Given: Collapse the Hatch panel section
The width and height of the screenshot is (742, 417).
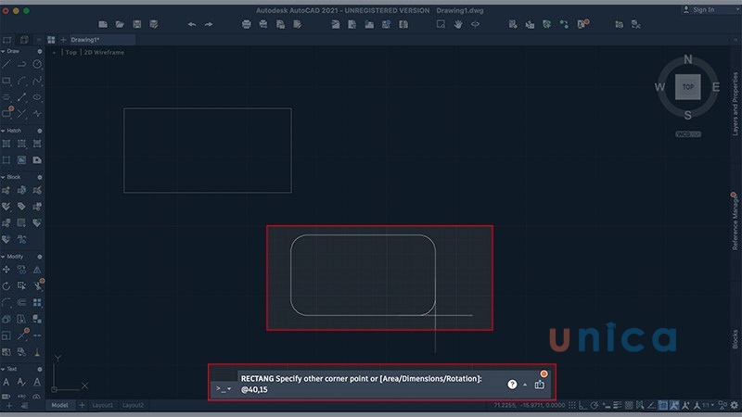Looking at the screenshot, I should pos(3,131).
